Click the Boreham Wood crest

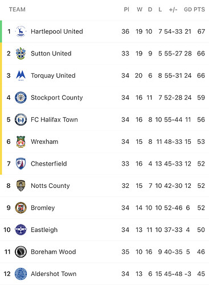click(x=21, y=252)
